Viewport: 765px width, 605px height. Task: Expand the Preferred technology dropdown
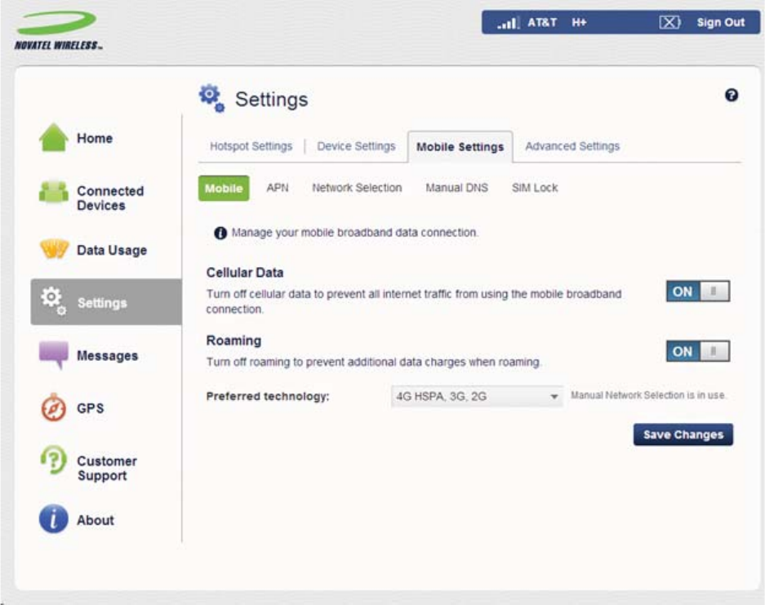click(x=477, y=396)
